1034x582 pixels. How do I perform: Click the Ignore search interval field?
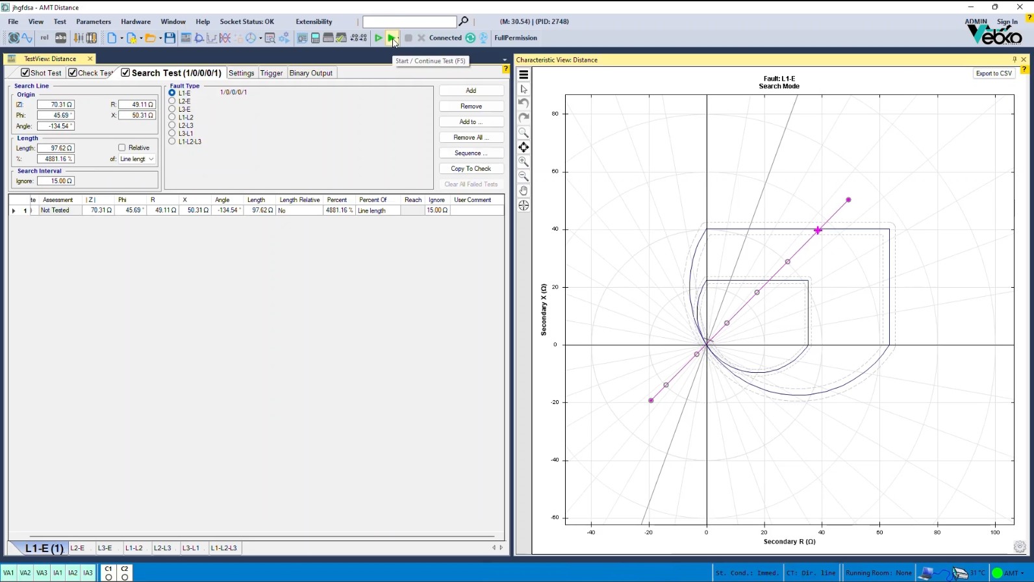click(x=56, y=181)
